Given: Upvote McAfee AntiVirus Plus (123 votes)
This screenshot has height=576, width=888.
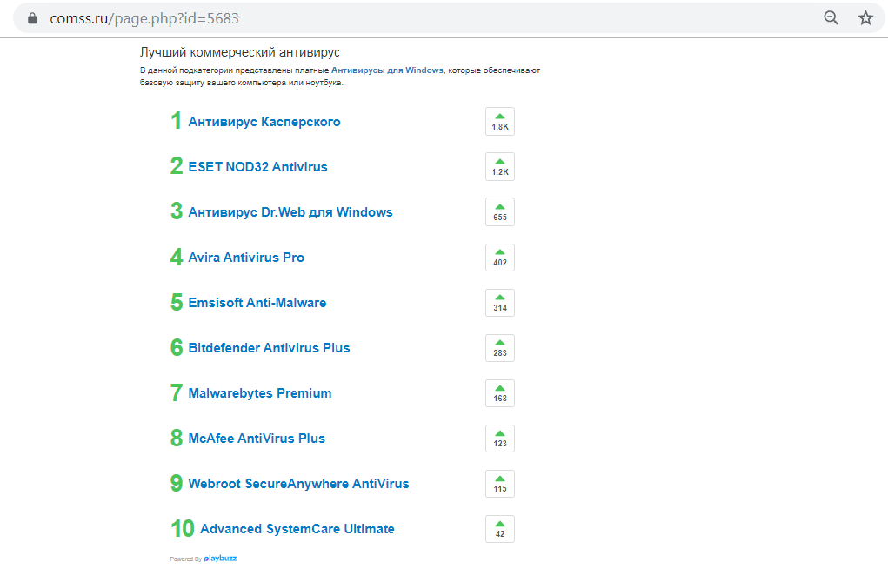Looking at the screenshot, I should [x=500, y=439].
